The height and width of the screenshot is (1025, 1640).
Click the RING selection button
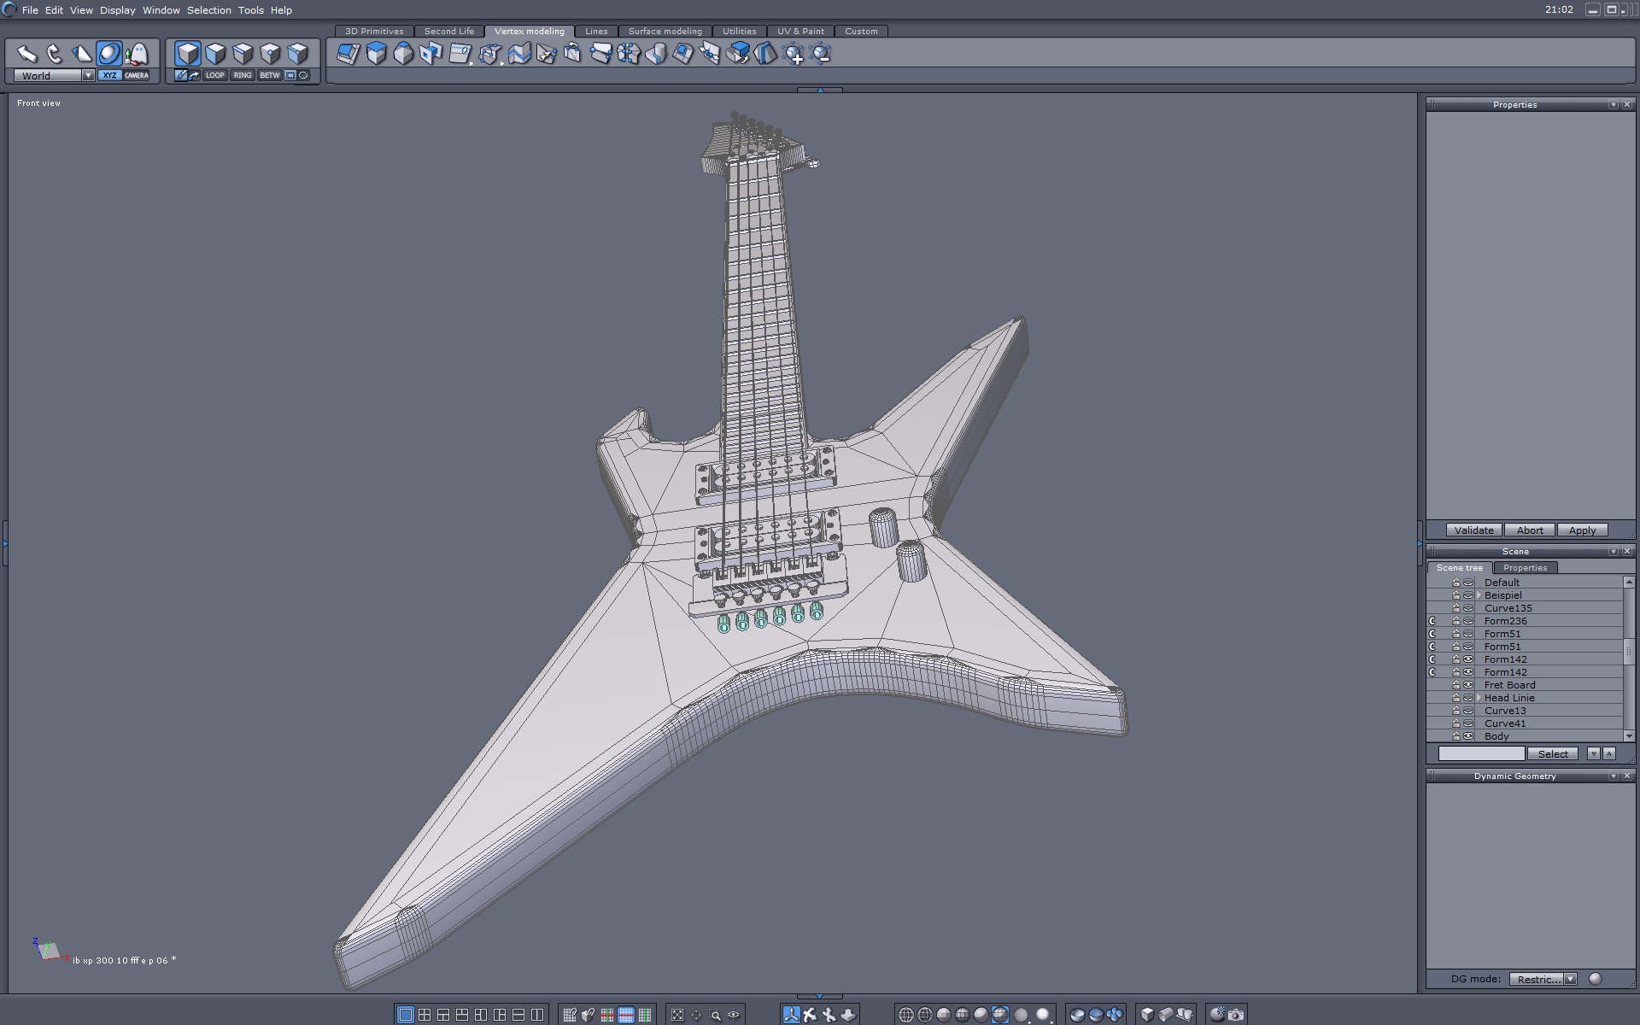(243, 75)
